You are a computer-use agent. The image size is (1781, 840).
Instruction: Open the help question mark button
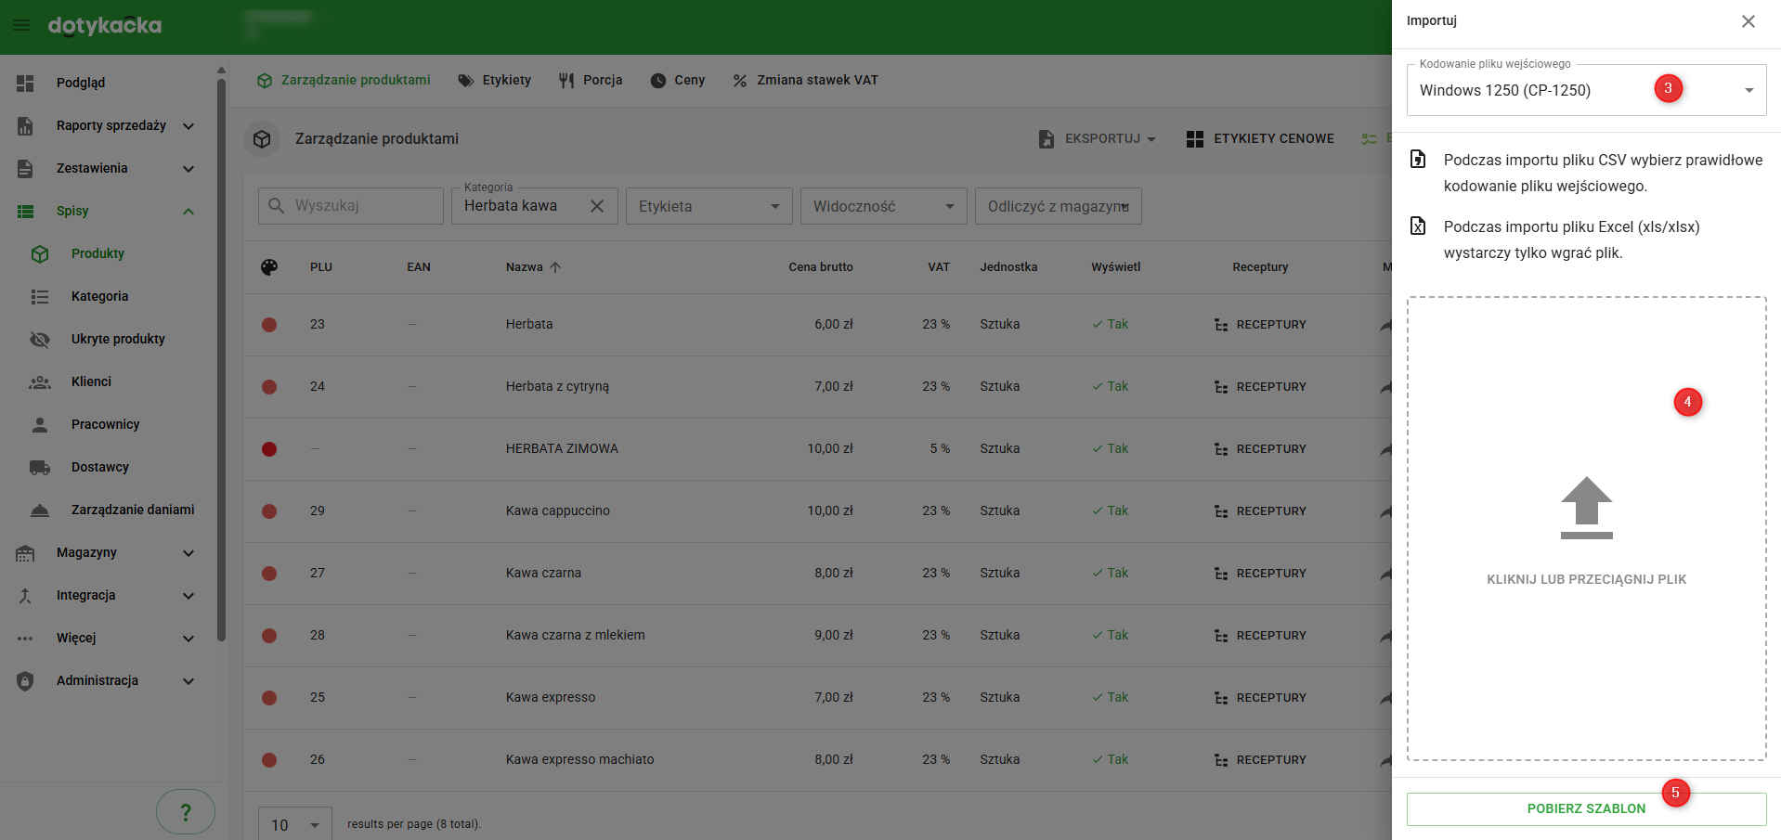pos(185,812)
